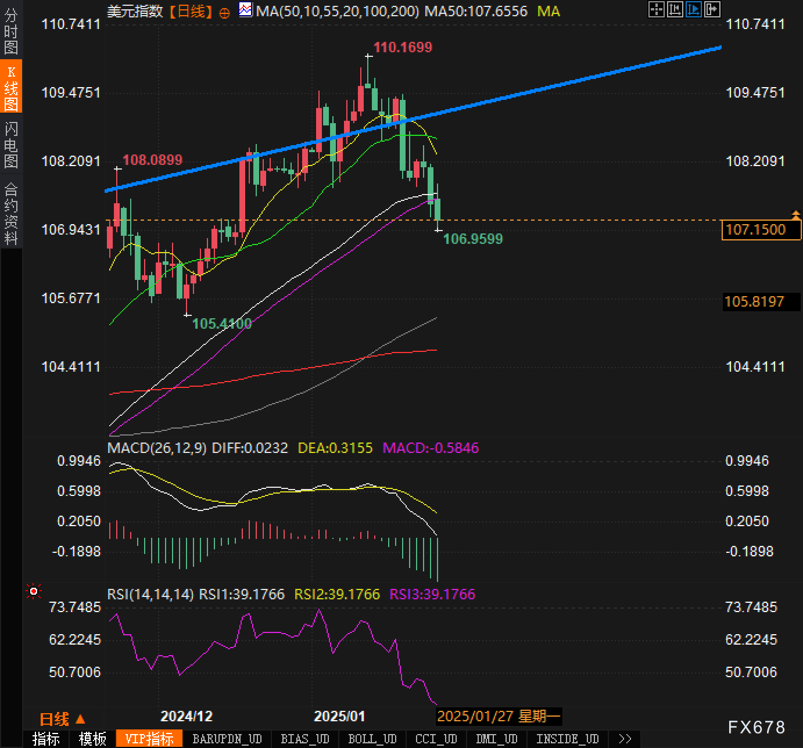Click the orange circle-plus icon beside 日线
This screenshot has height=748, width=803.
pyautogui.click(x=224, y=13)
